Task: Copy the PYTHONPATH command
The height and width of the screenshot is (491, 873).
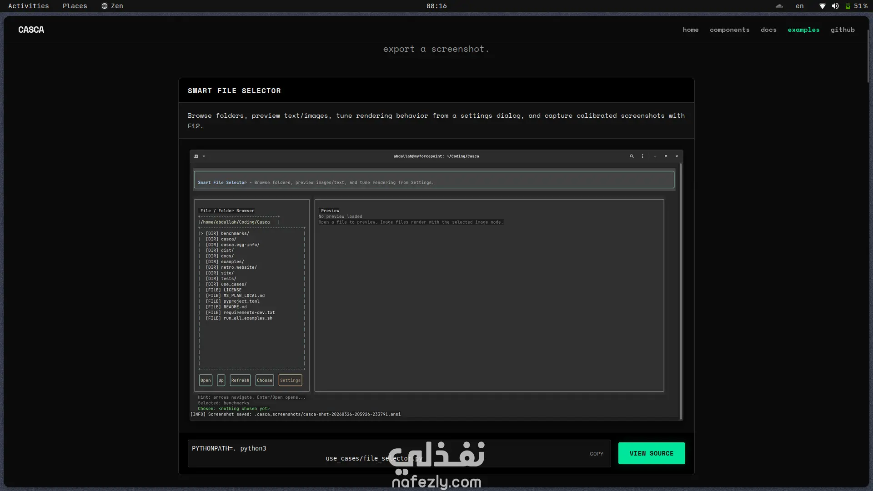Action: [596, 454]
